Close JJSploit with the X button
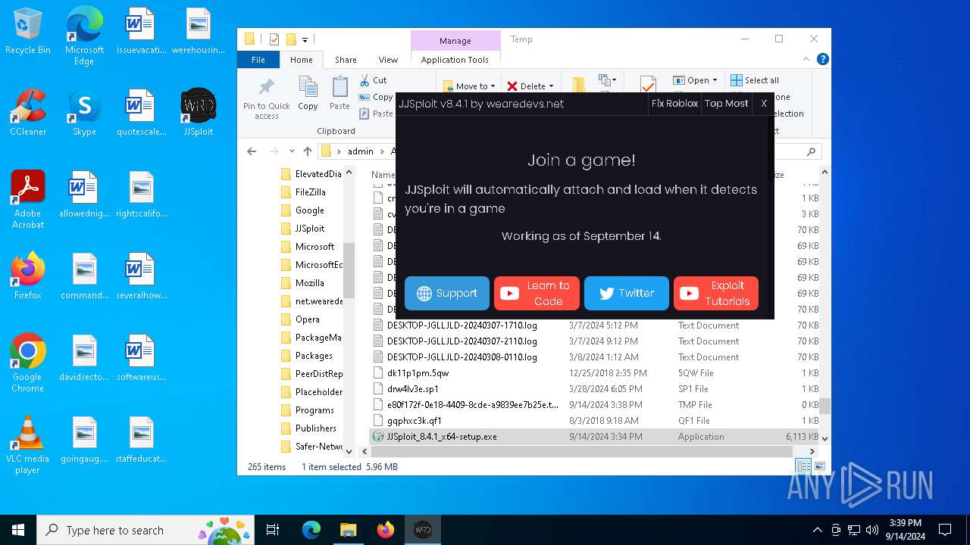The width and height of the screenshot is (970, 545). pos(764,104)
